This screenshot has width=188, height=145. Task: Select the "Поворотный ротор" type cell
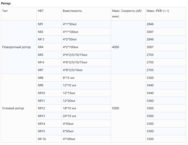(16, 47)
